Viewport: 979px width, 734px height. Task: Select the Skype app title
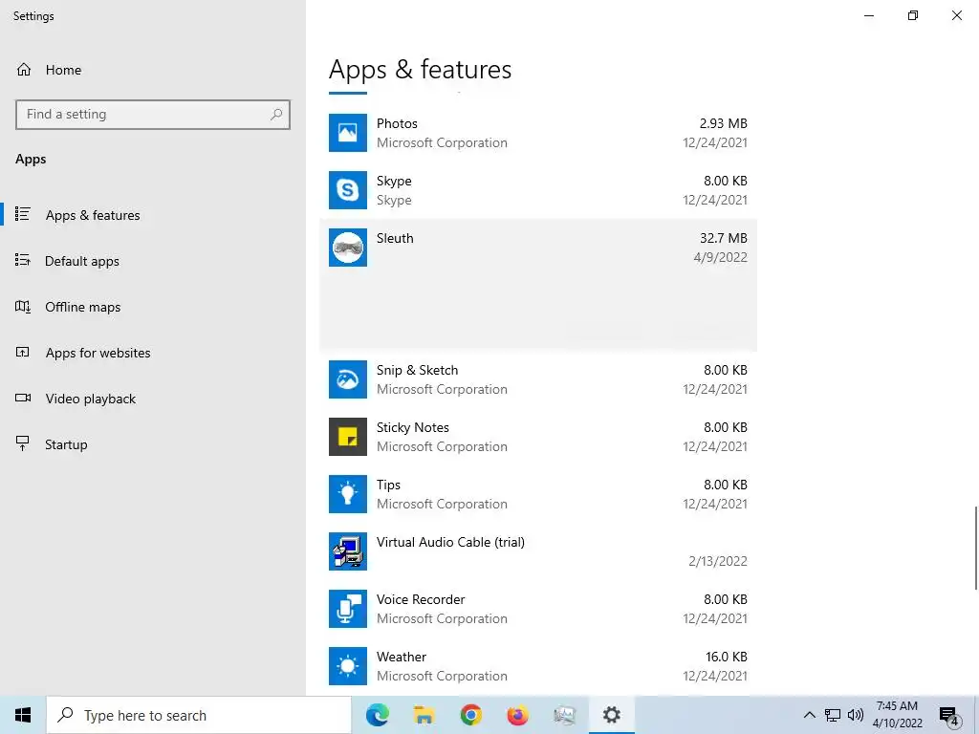point(394,181)
